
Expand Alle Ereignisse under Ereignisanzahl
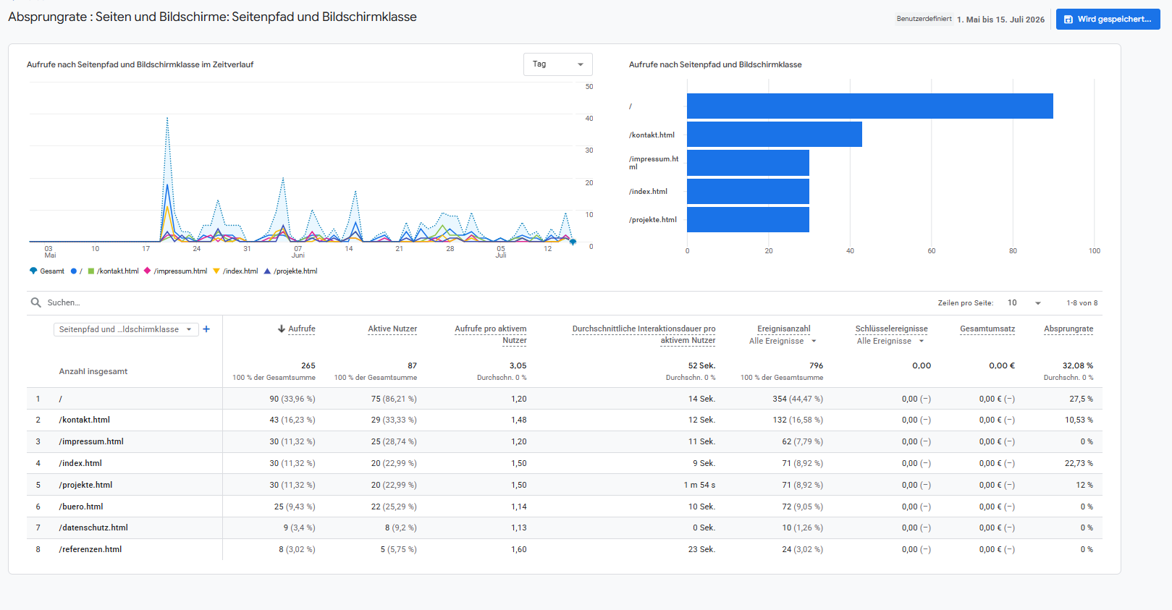coord(783,342)
